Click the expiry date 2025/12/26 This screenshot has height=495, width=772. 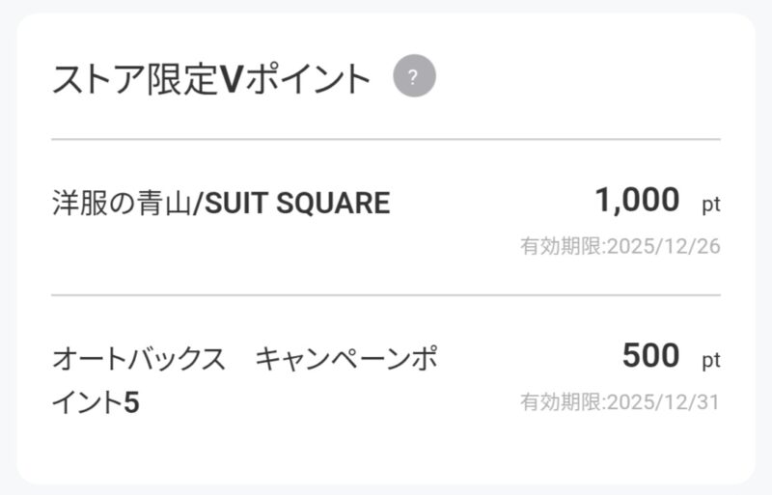663,246
